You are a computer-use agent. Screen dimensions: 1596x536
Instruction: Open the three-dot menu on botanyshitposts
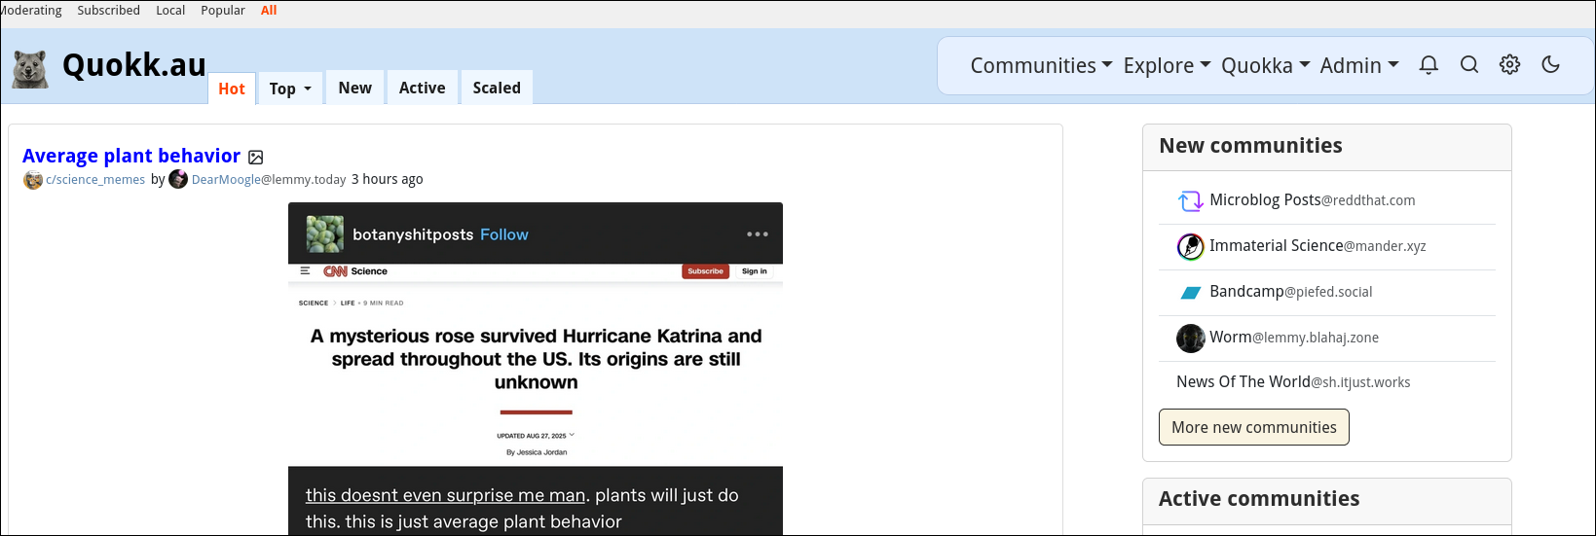pos(758,234)
